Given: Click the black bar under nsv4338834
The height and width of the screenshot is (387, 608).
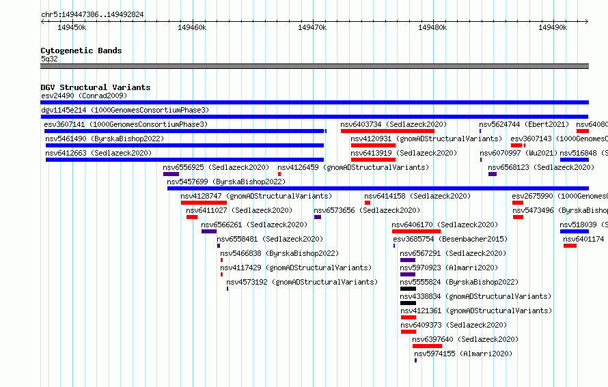Looking at the screenshot, I should pyautogui.click(x=408, y=303).
